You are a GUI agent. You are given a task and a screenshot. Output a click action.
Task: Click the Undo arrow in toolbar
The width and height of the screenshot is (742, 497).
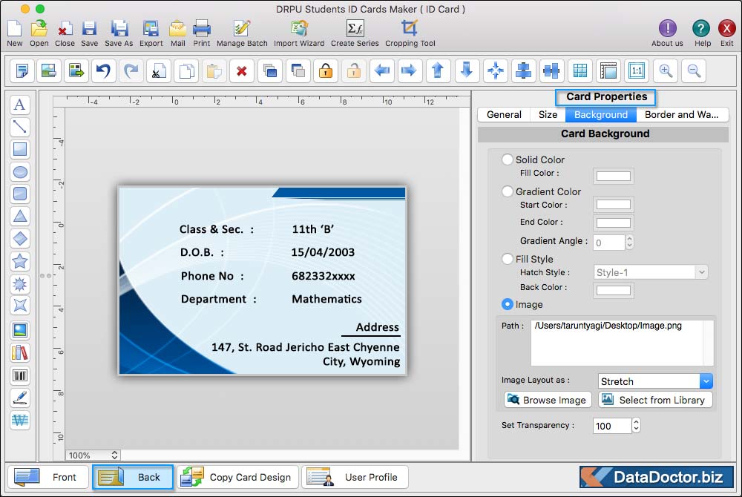point(103,71)
